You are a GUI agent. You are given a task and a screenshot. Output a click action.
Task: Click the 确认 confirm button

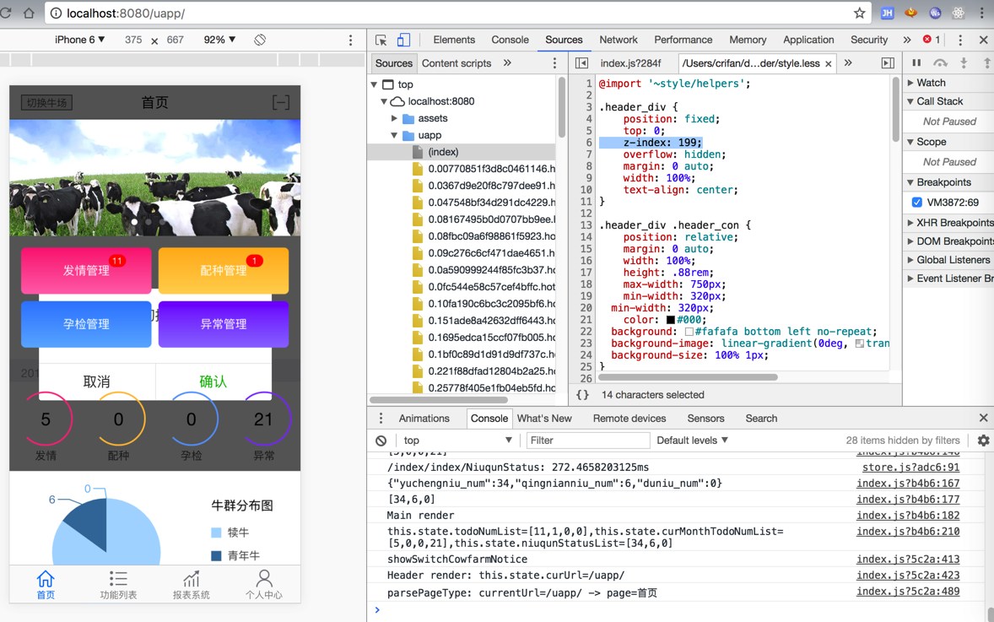[x=213, y=381]
